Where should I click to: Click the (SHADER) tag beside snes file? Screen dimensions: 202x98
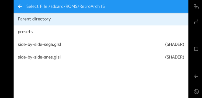(175, 57)
